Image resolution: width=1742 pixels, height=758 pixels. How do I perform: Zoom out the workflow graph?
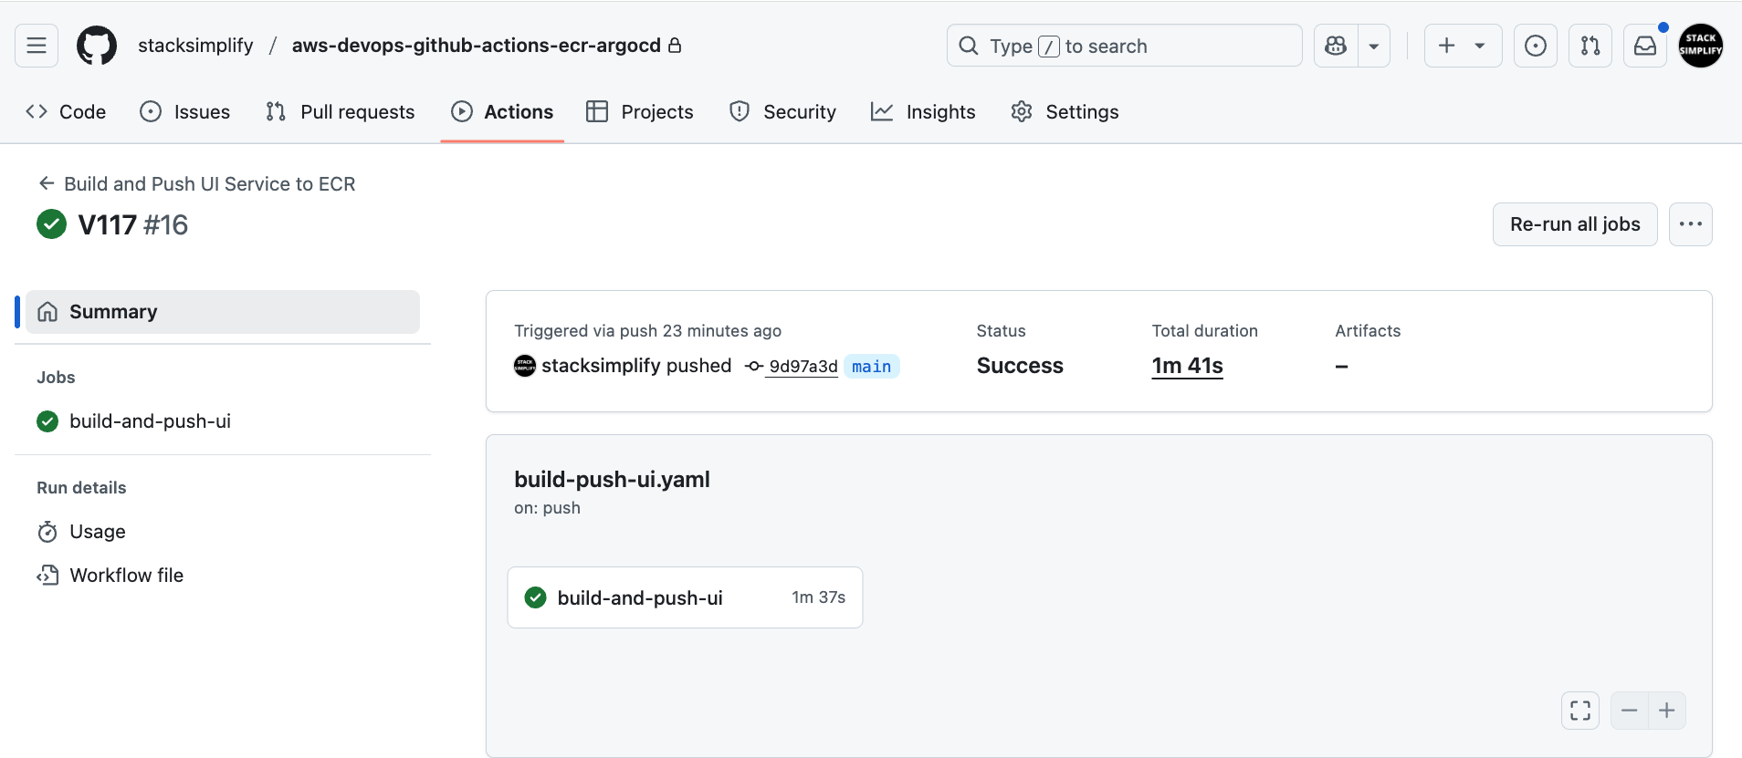click(x=1630, y=711)
